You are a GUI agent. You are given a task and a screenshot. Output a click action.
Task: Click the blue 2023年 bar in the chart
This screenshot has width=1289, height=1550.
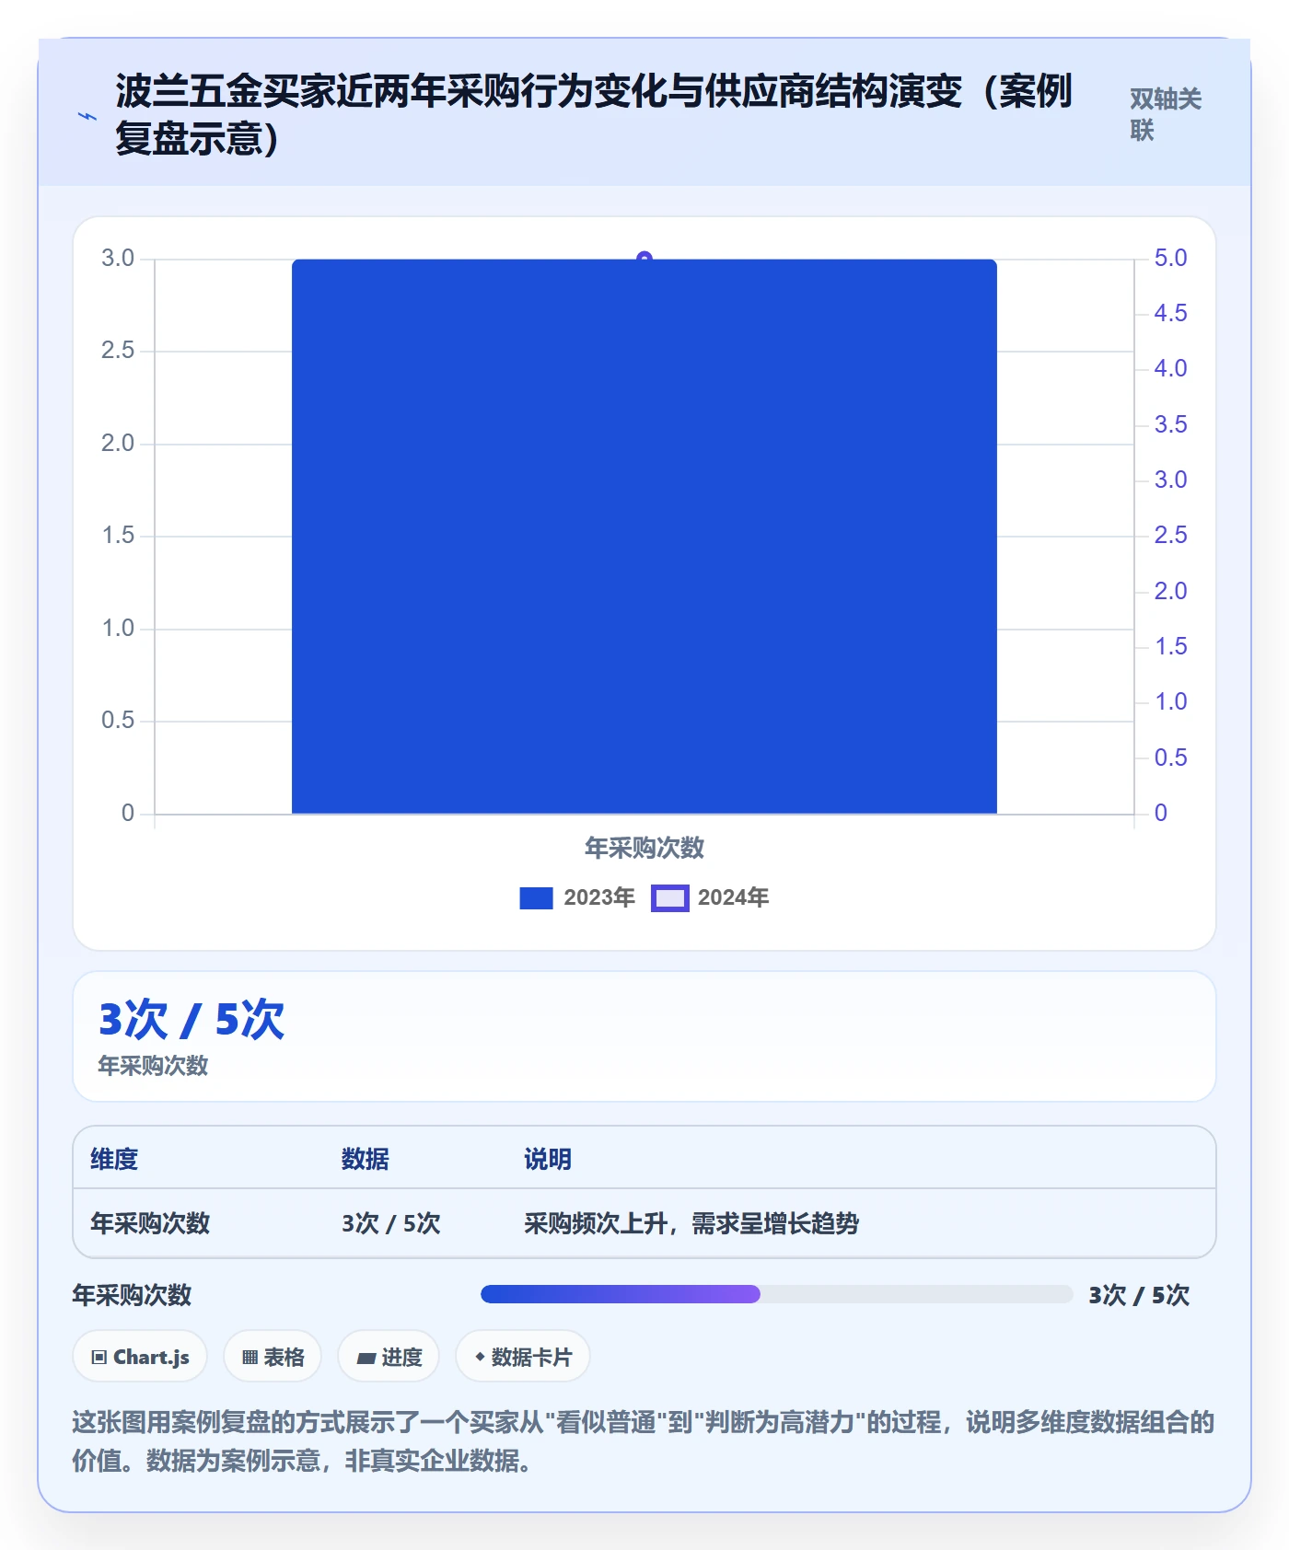[x=644, y=537]
